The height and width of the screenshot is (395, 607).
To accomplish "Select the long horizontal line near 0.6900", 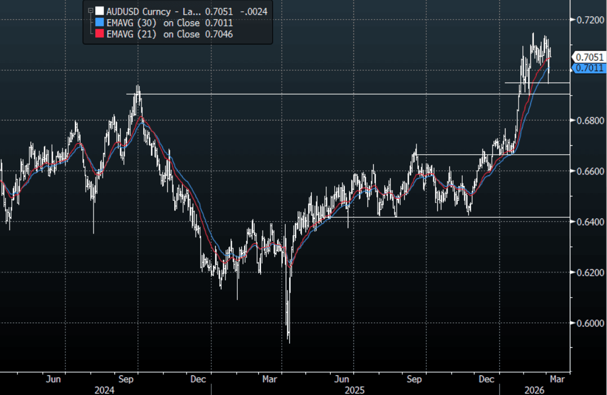I will 338,93.
